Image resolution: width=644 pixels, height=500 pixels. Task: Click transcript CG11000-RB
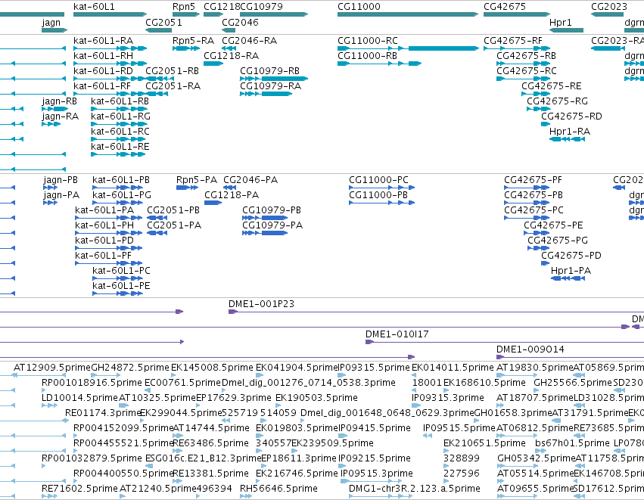[x=368, y=56]
